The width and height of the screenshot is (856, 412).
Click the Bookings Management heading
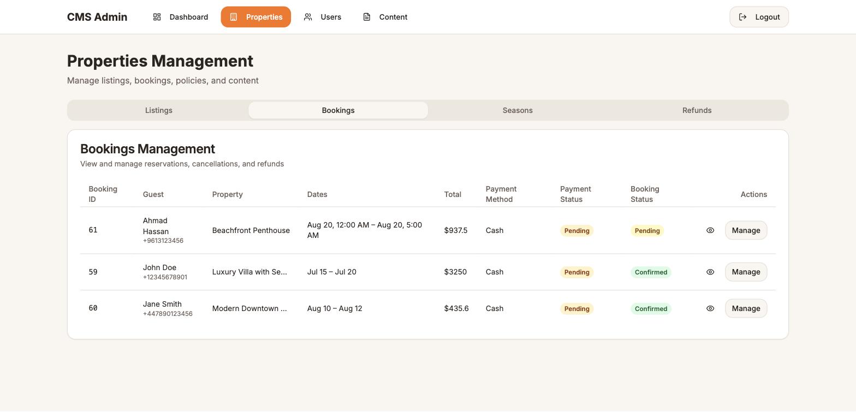147,149
